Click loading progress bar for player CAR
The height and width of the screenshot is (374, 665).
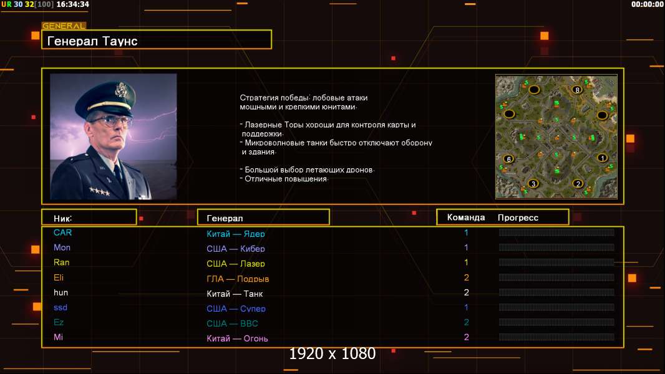coord(556,233)
